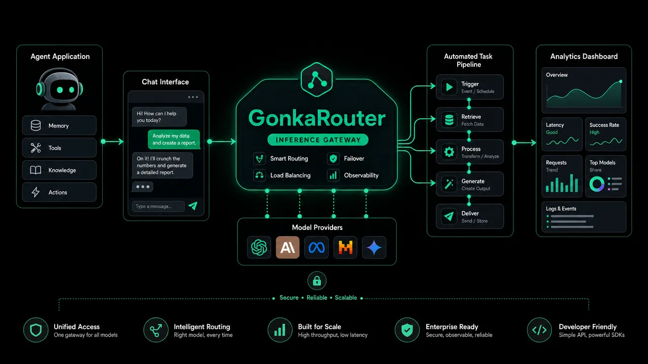Viewport: 648px width, 364px height.
Task: Click the Inference Gateway badge
Action: 317,140
